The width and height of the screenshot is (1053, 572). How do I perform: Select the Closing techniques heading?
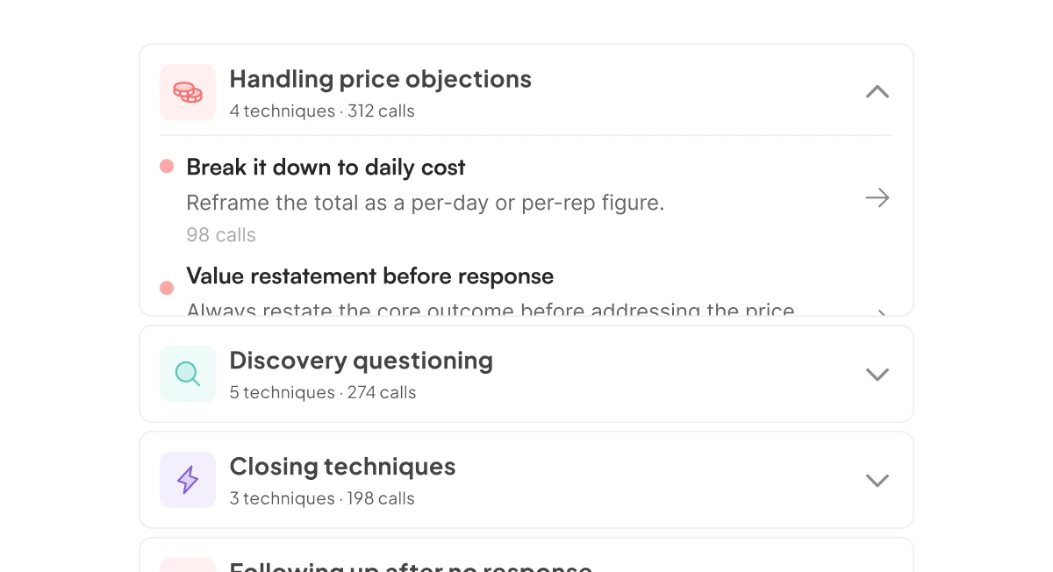[342, 467]
